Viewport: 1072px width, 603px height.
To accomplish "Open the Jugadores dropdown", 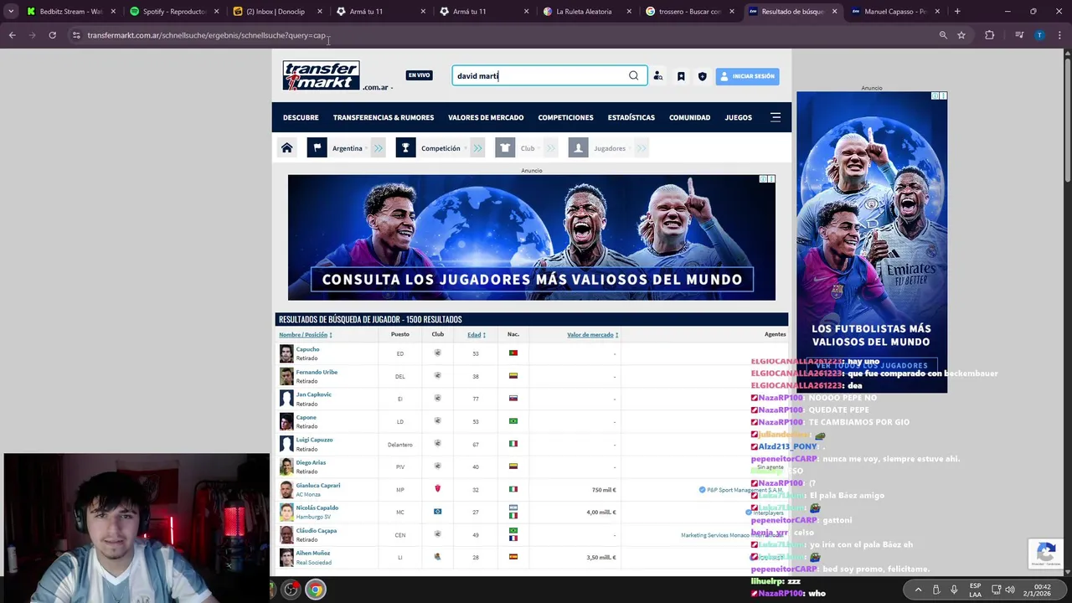I will pyautogui.click(x=610, y=148).
